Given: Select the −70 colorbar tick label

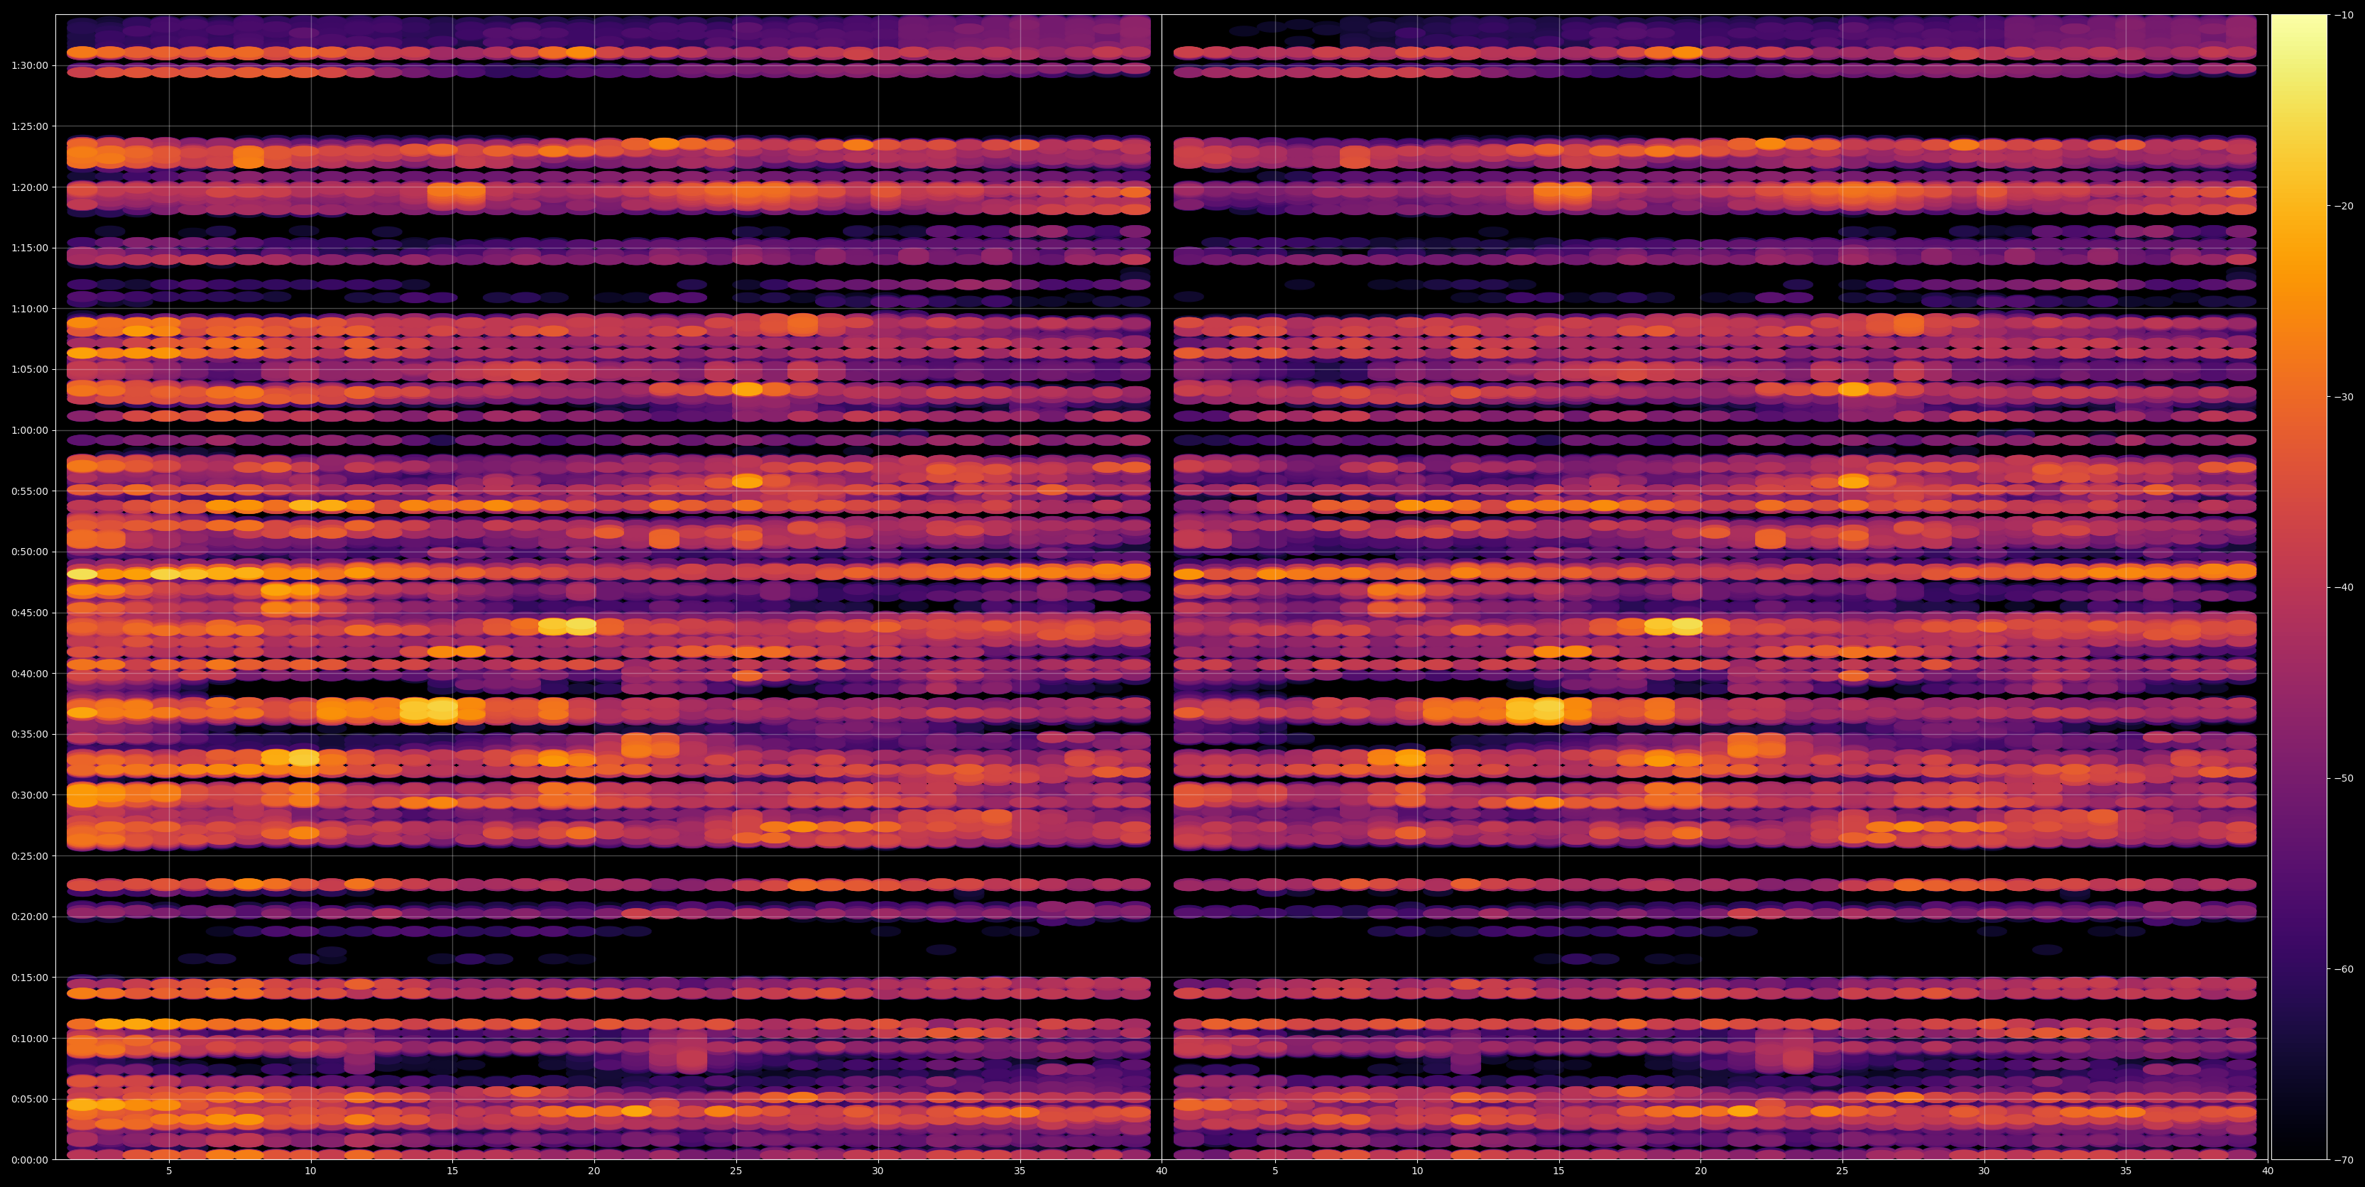Looking at the screenshot, I should click(x=2343, y=1160).
